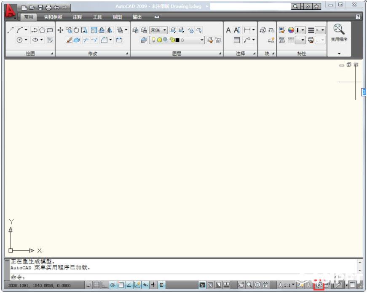The width and height of the screenshot is (367, 293).
Task: Expand the Circle tool dropdown arrow
Action: [x=26, y=40]
